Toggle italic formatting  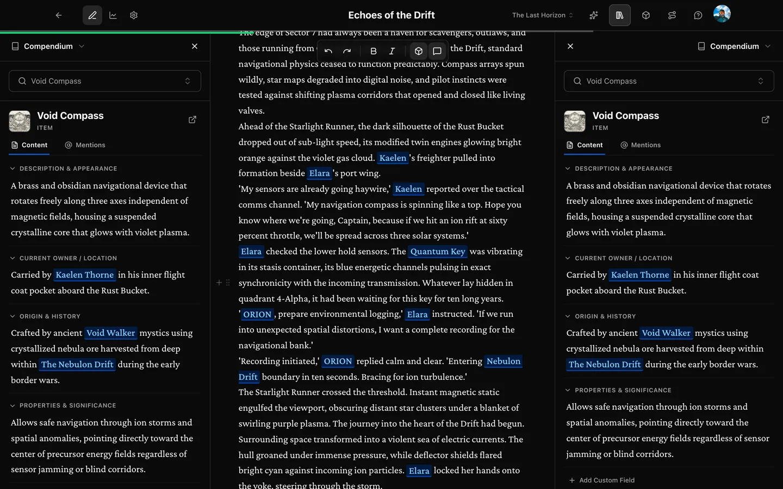pos(392,51)
